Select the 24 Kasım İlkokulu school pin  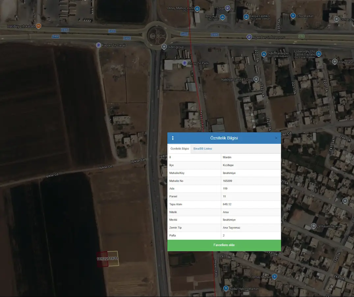313,226
